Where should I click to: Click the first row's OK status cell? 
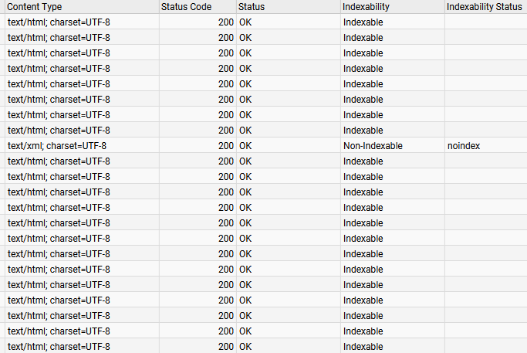click(x=245, y=22)
